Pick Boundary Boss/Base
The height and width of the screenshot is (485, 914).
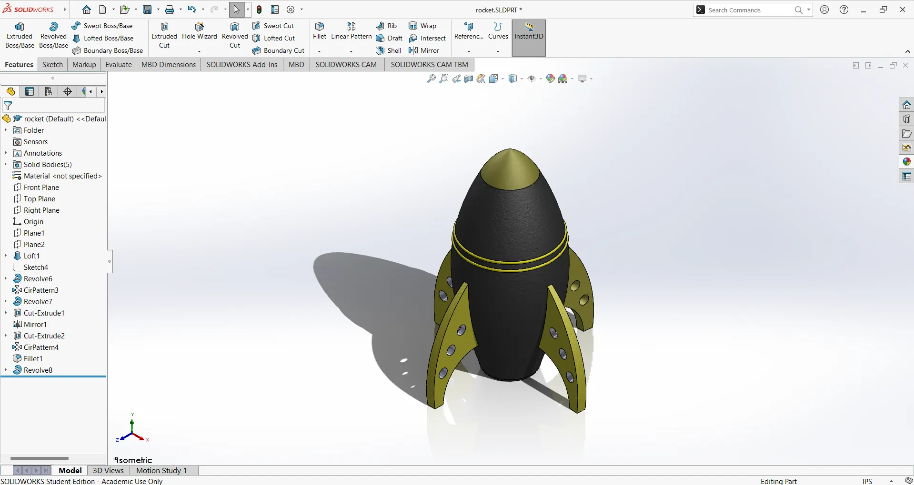point(108,50)
